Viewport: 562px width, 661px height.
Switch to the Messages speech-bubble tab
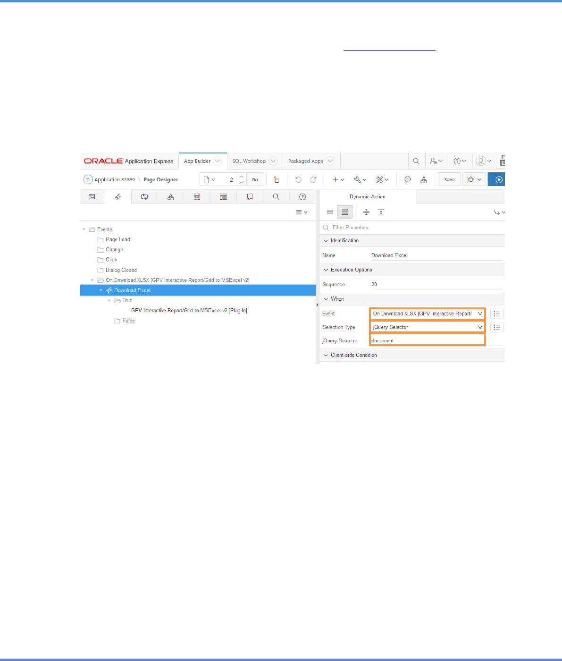tap(250, 197)
